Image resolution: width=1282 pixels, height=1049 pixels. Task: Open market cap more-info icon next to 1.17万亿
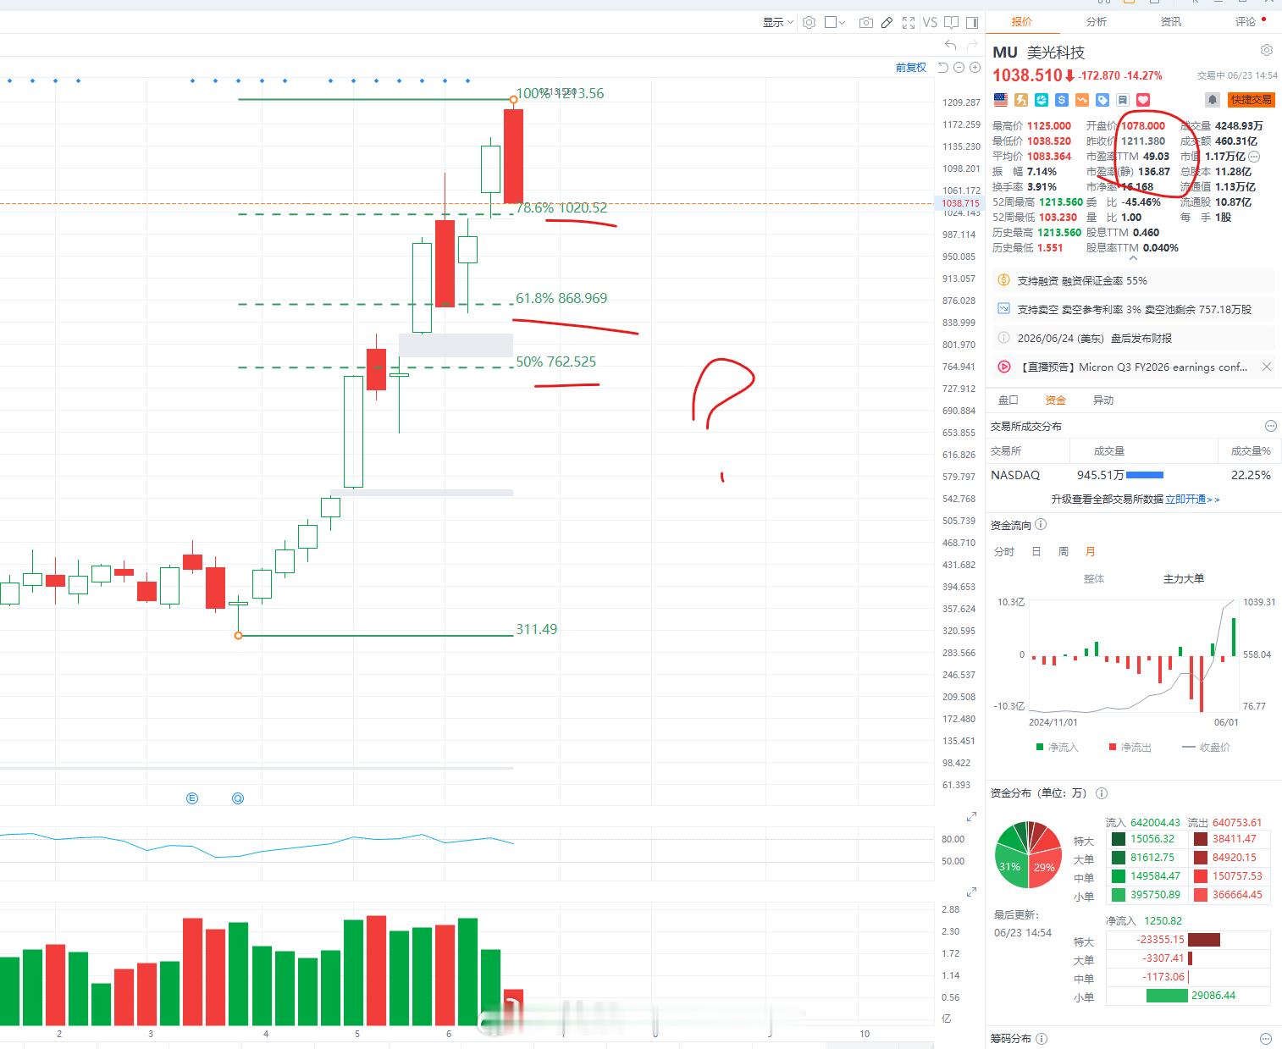[x=1255, y=157]
